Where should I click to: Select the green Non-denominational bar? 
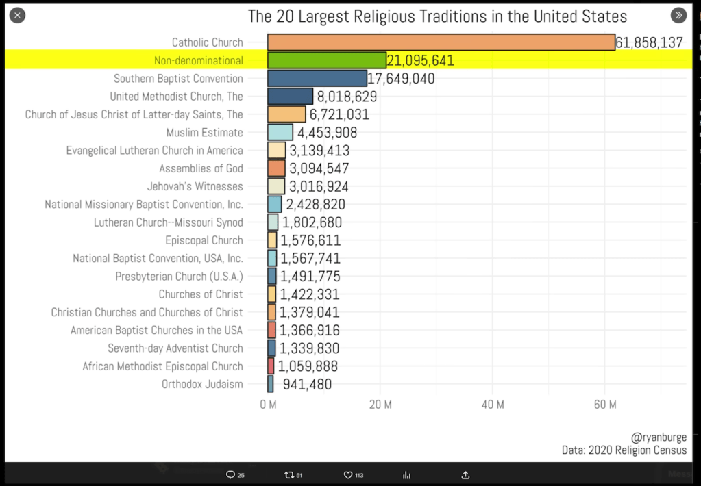click(x=327, y=60)
